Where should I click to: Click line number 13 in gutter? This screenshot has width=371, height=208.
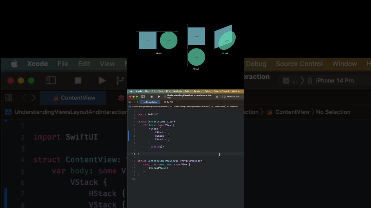coord(133,154)
